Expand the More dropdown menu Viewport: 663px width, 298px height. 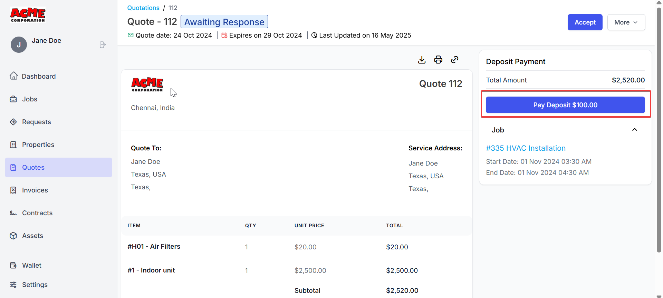pos(626,22)
